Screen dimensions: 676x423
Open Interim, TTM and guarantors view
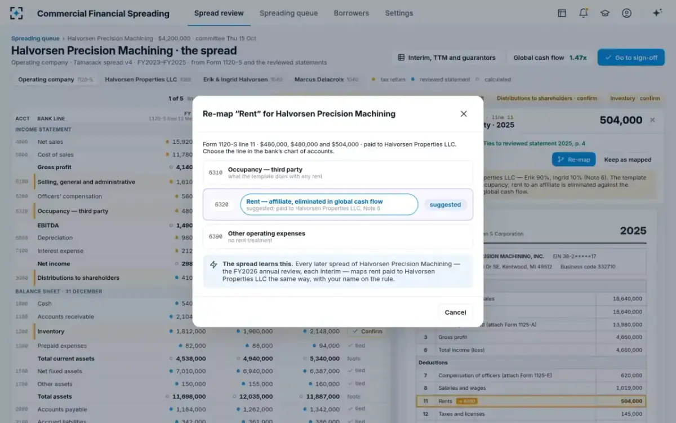447,58
